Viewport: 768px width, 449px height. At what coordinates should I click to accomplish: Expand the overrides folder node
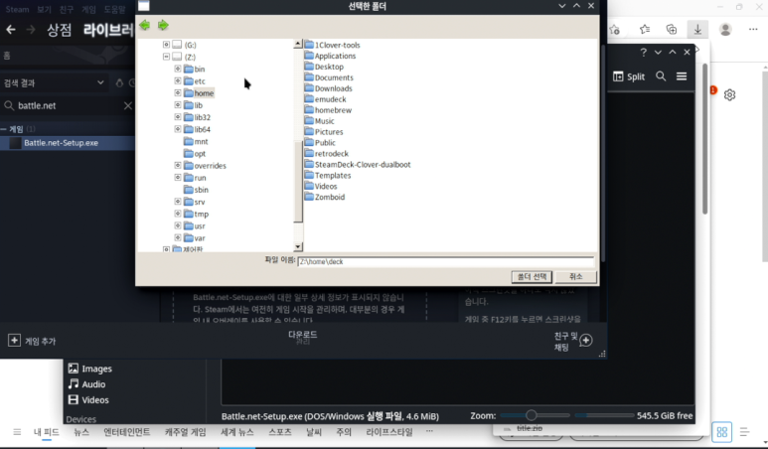(x=178, y=166)
